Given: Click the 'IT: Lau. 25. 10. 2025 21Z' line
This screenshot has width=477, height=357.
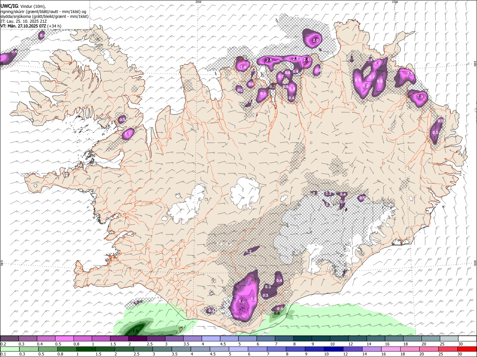Looking at the screenshot, I should click(x=23, y=21).
